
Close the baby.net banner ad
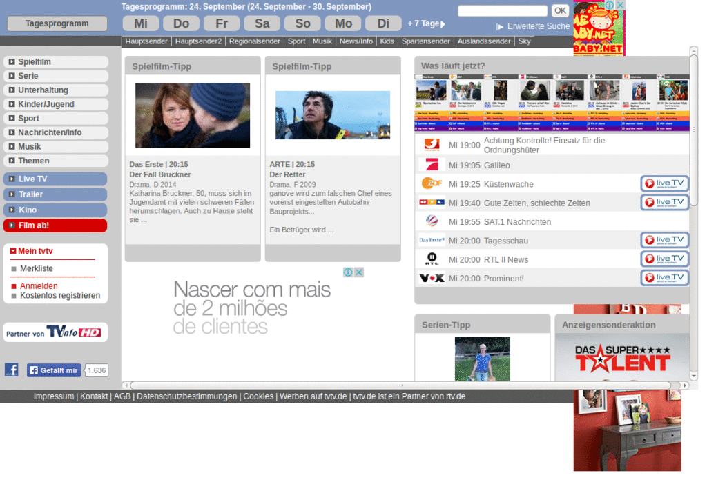click(621, 5)
